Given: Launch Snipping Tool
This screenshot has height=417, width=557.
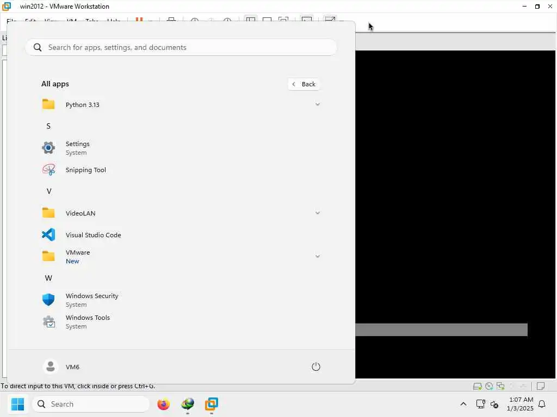Looking at the screenshot, I should pyautogui.click(x=181, y=170).
